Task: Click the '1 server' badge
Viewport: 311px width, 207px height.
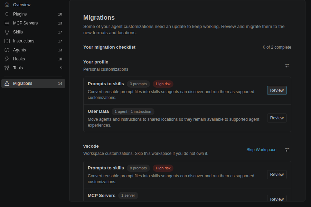Action: pyautogui.click(x=128, y=196)
